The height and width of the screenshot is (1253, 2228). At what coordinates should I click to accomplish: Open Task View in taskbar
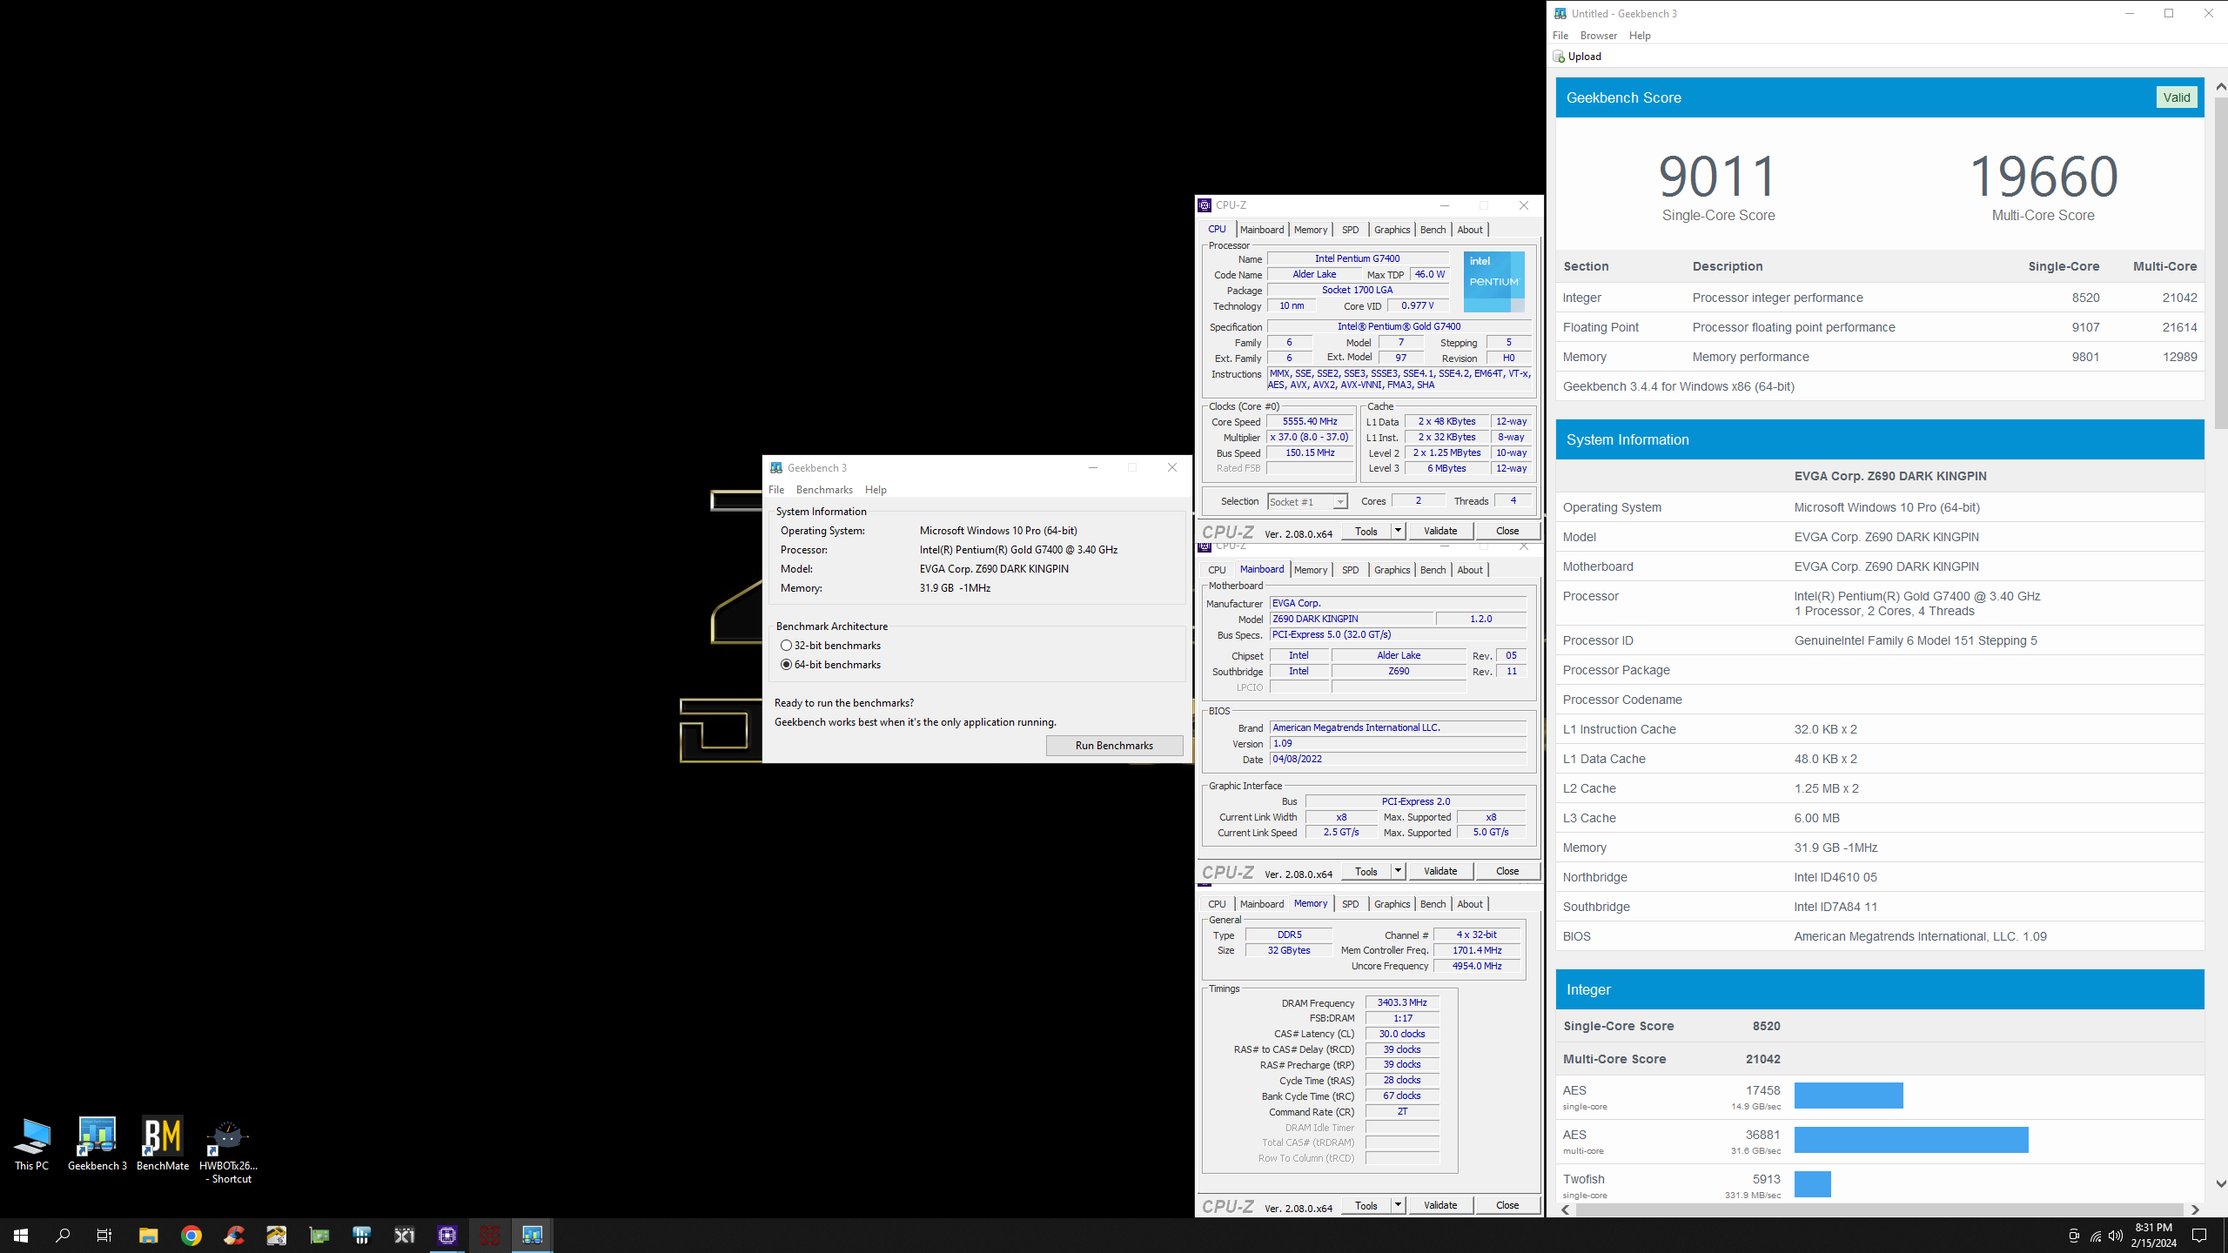[x=104, y=1235]
